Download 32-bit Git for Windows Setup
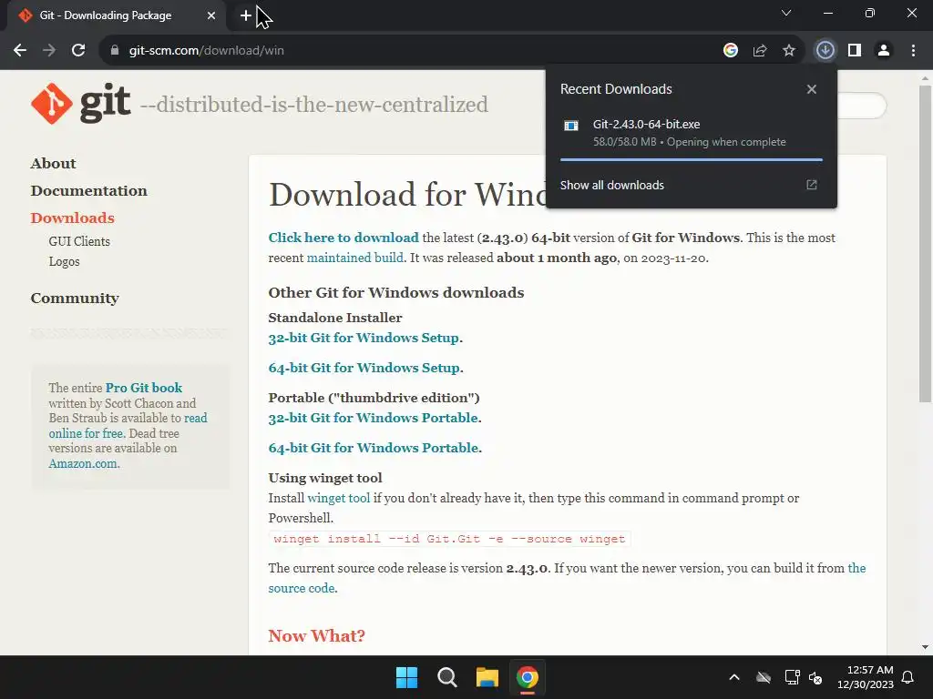 click(364, 338)
